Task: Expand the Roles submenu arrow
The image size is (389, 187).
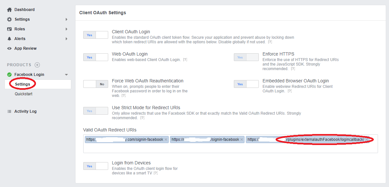Action: (66, 29)
